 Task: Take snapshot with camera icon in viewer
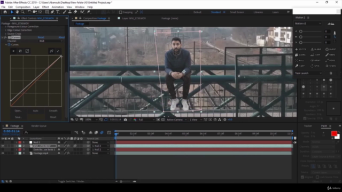pyautogui.click(x=126, y=119)
